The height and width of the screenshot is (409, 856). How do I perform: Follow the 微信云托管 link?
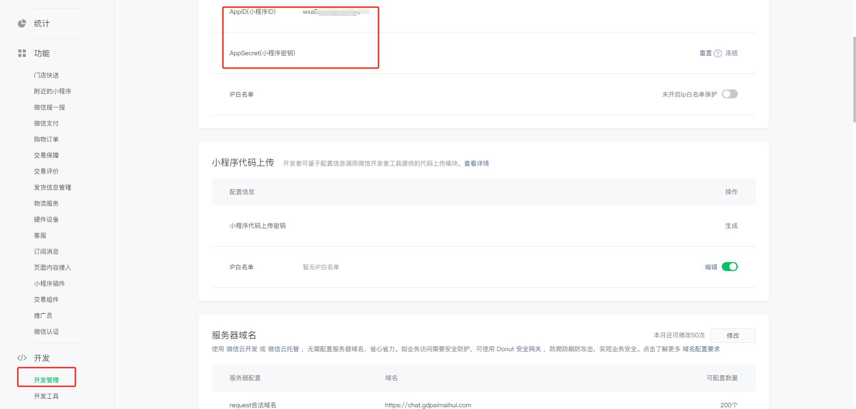click(283, 349)
